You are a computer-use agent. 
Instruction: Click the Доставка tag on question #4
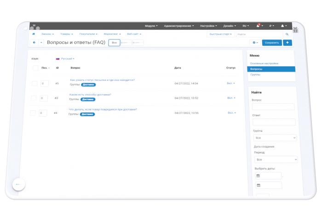coord(87,114)
